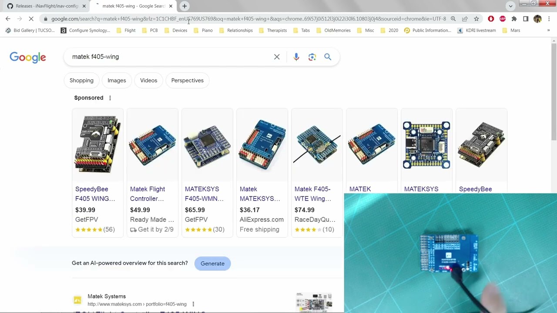The height and width of the screenshot is (313, 557).
Task: Click the Matek Systems favicon
Action: pos(77,300)
